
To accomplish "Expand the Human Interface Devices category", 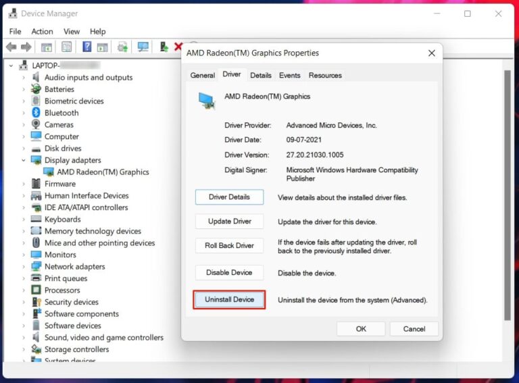I will [24, 196].
